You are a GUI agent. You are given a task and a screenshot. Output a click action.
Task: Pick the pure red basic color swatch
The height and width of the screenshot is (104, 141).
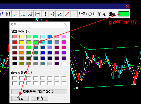coord(15,42)
